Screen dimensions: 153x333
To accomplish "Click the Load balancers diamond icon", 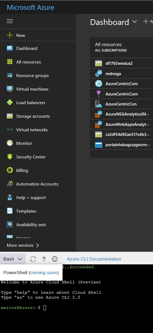I will pyautogui.click(x=10, y=103).
